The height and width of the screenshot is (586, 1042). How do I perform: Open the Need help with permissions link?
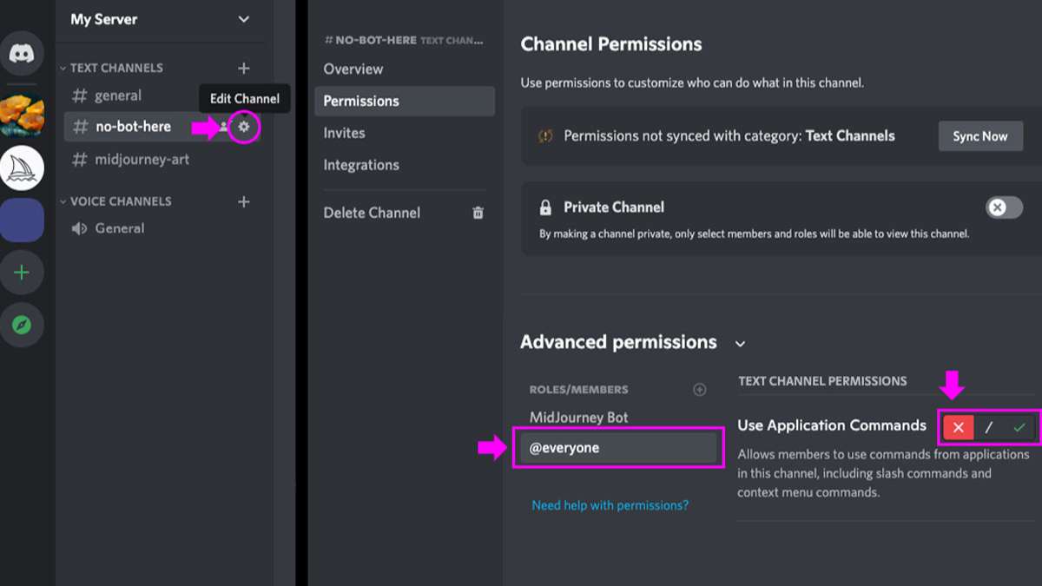[x=610, y=504]
